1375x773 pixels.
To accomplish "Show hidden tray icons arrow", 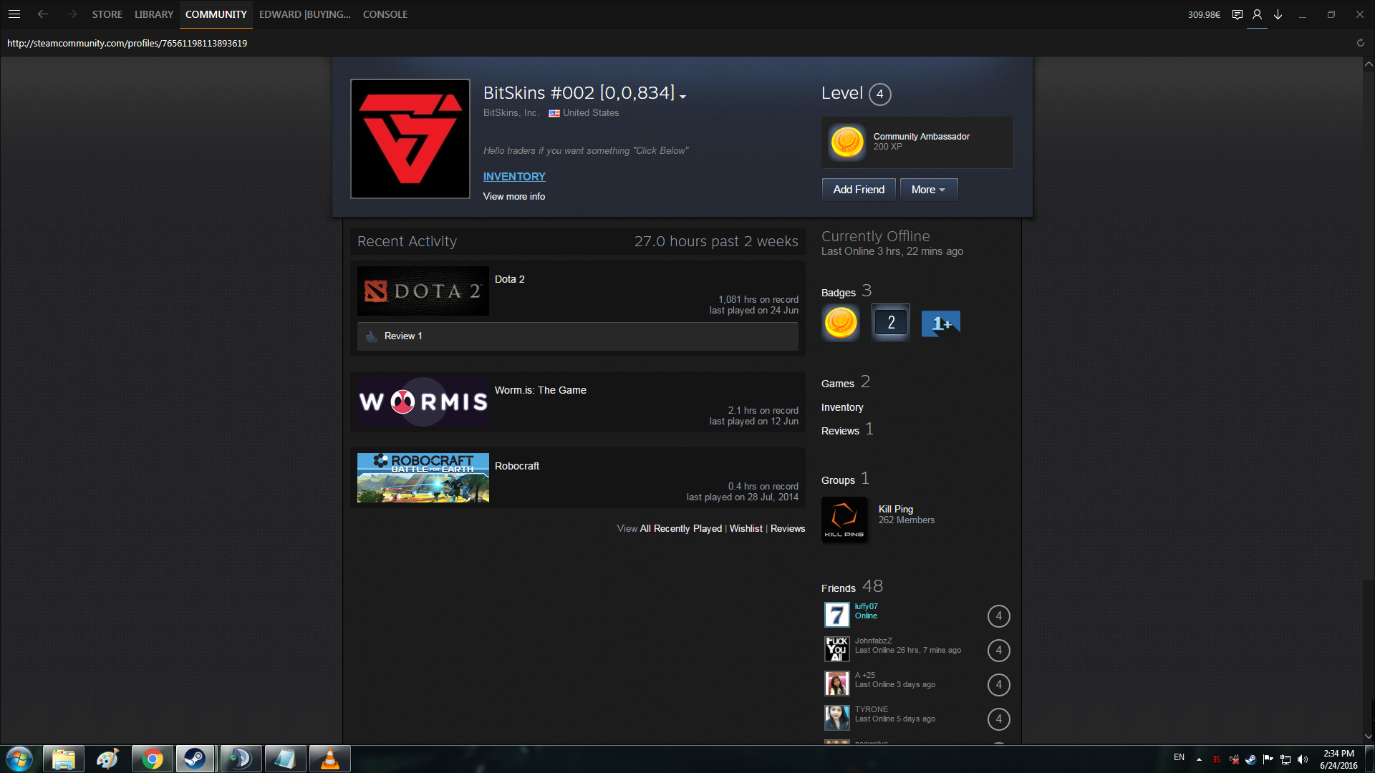I will [x=1199, y=759].
